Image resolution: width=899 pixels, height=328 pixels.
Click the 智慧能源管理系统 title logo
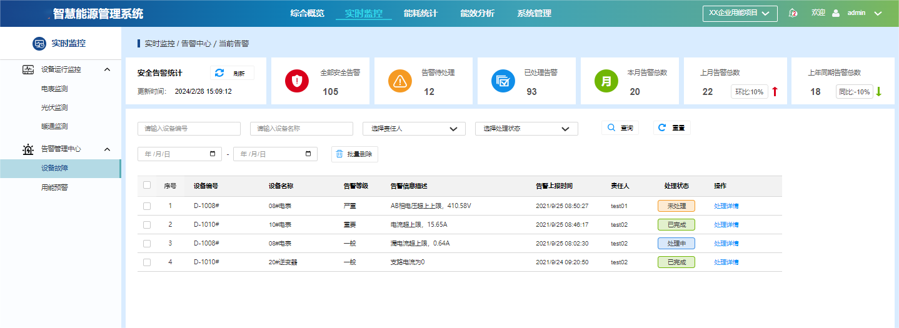(x=98, y=13)
